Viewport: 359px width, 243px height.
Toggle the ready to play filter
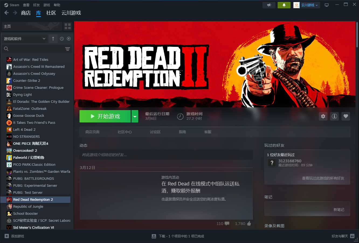point(69,39)
